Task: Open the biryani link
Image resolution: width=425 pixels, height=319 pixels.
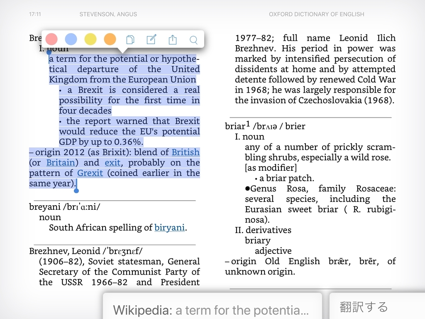Action: pyautogui.click(x=170, y=227)
